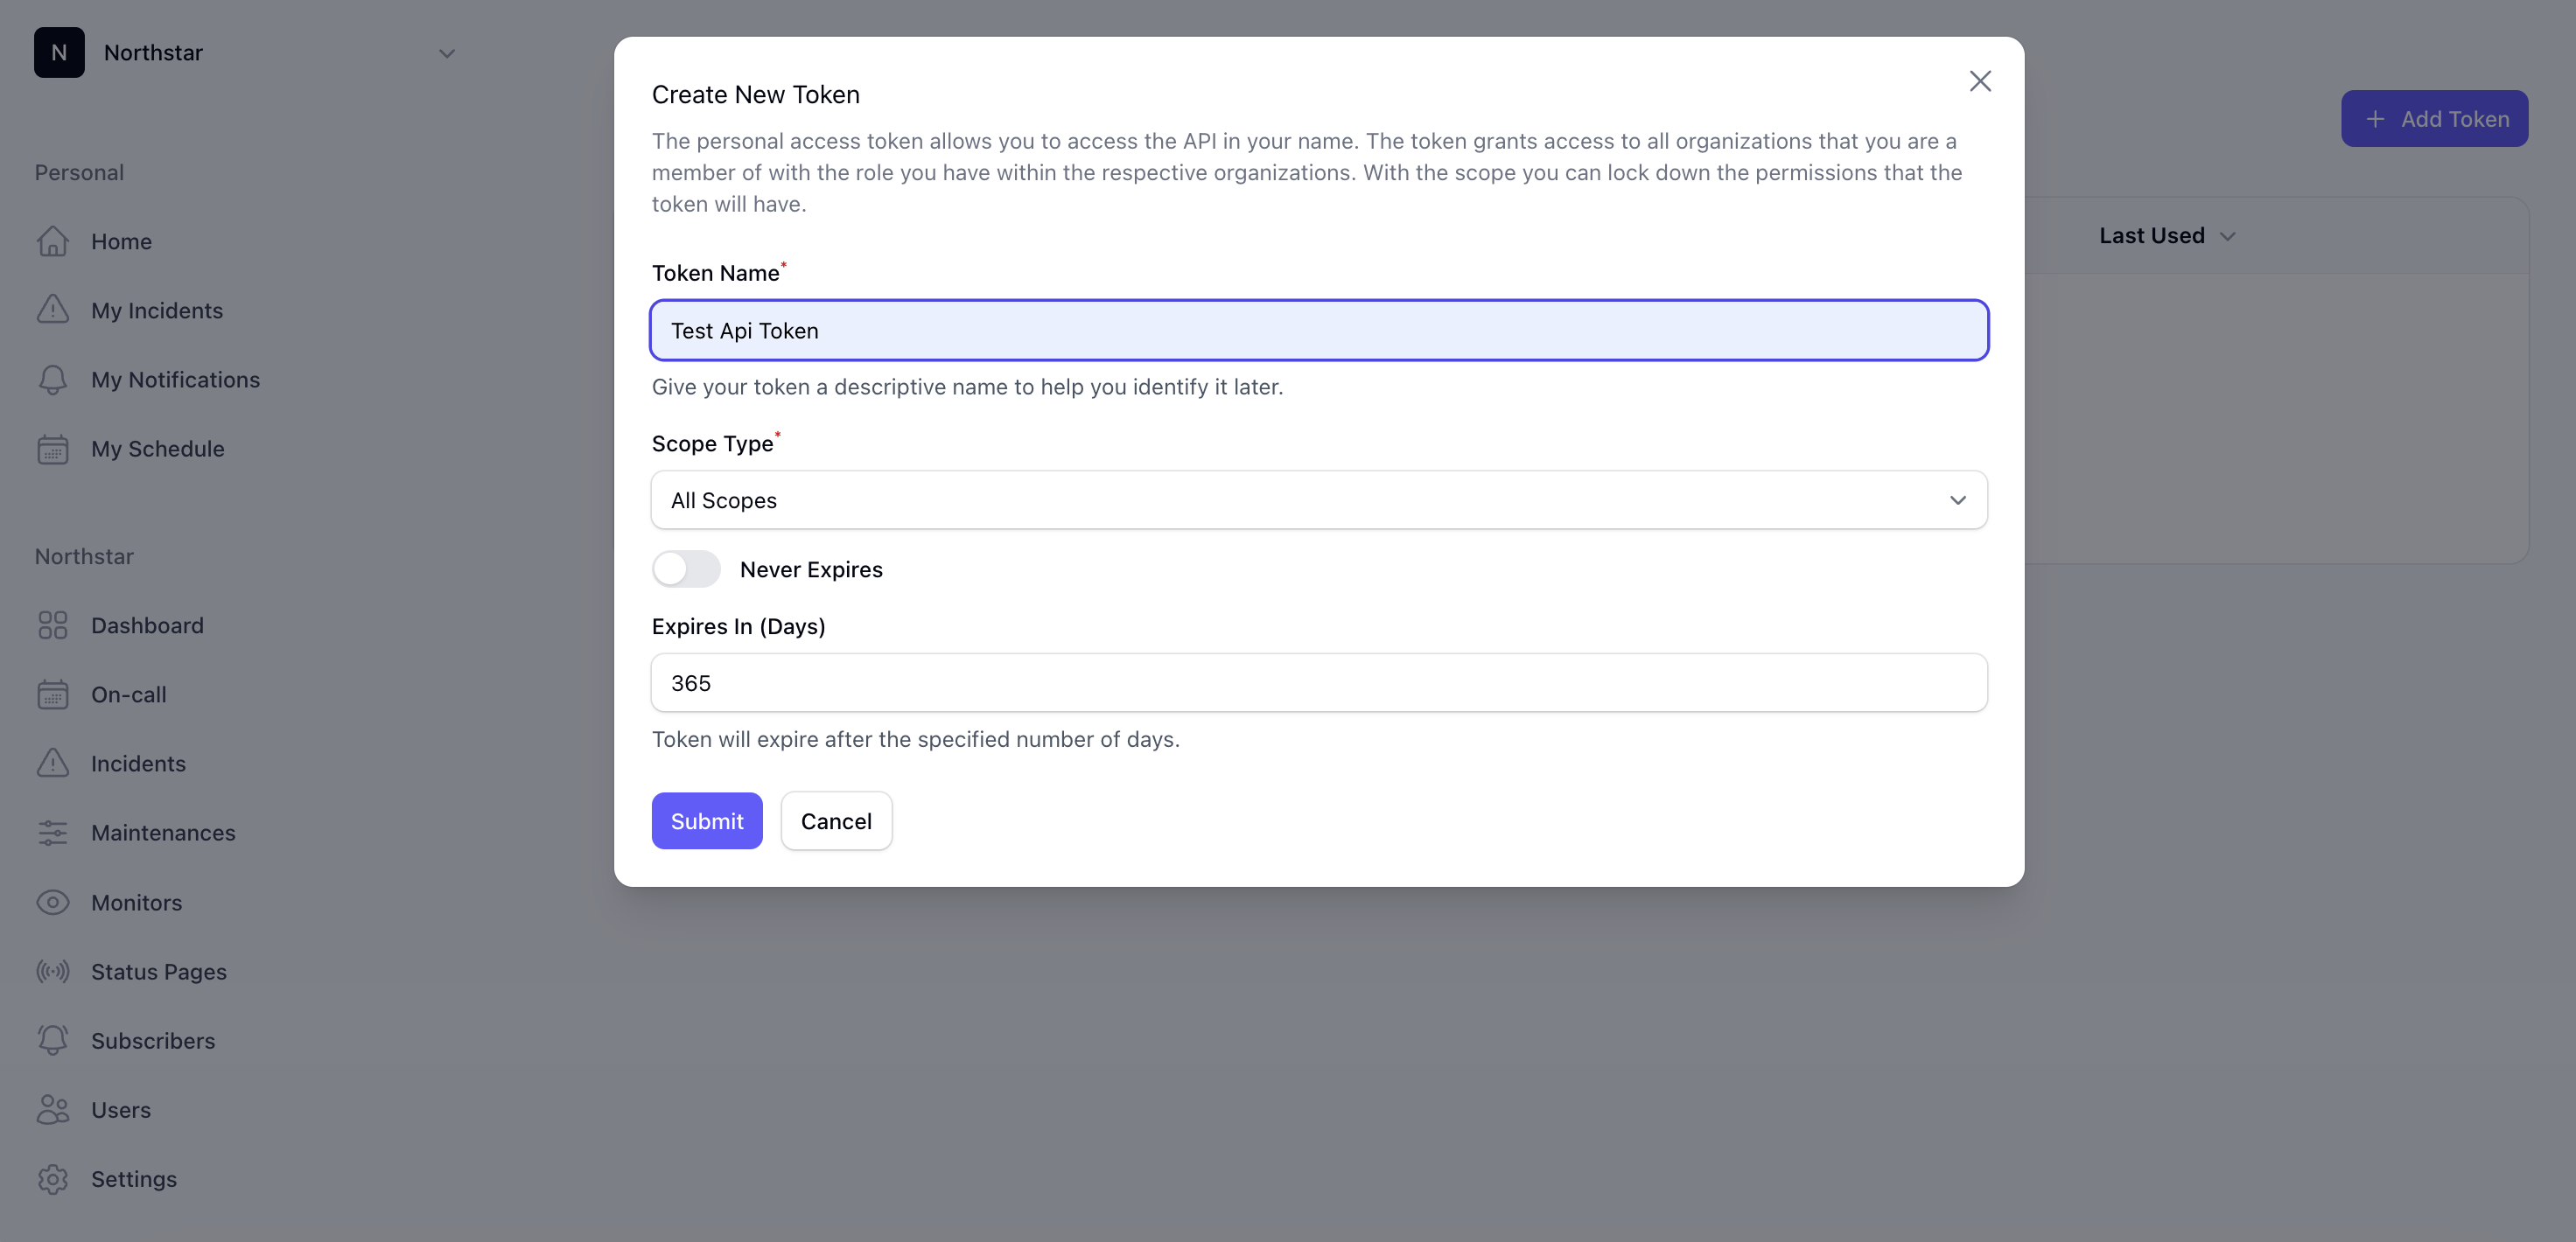Open My Schedule page
This screenshot has width=2576, height=1242.
coord(157,448)
